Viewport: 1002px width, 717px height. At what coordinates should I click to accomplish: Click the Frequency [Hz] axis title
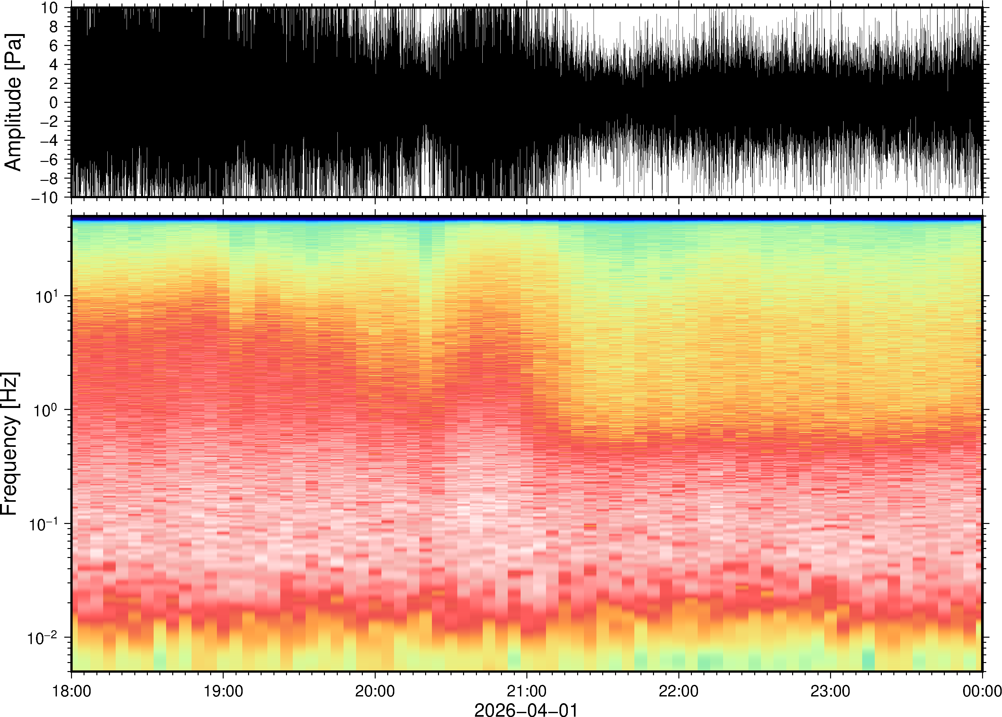[10, 444]
